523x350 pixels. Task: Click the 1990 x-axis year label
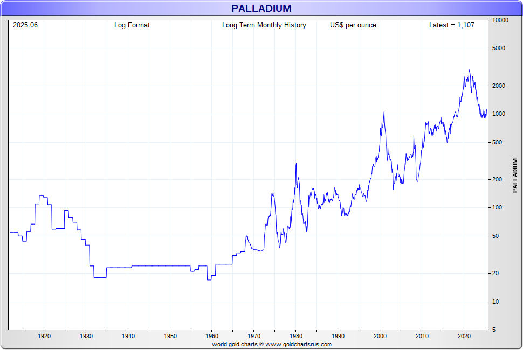point(338,337)
